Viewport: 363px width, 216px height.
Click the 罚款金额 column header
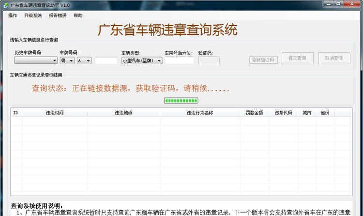coord(254,113)
